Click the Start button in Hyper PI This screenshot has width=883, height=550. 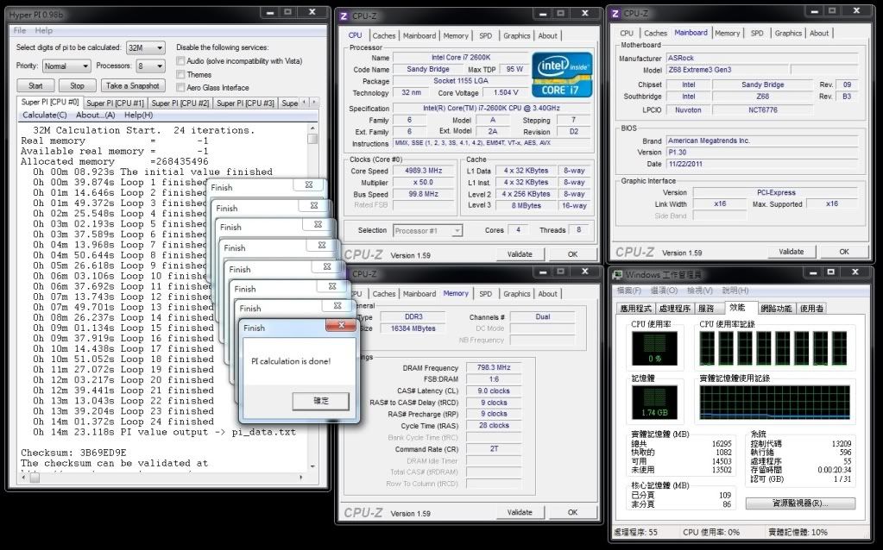pyautogui.click(x=35, y=85)
